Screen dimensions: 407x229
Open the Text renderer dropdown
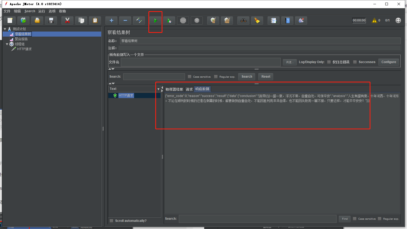158,89
